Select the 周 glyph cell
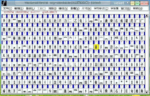 pyautogui.click(x=29, y=29)
